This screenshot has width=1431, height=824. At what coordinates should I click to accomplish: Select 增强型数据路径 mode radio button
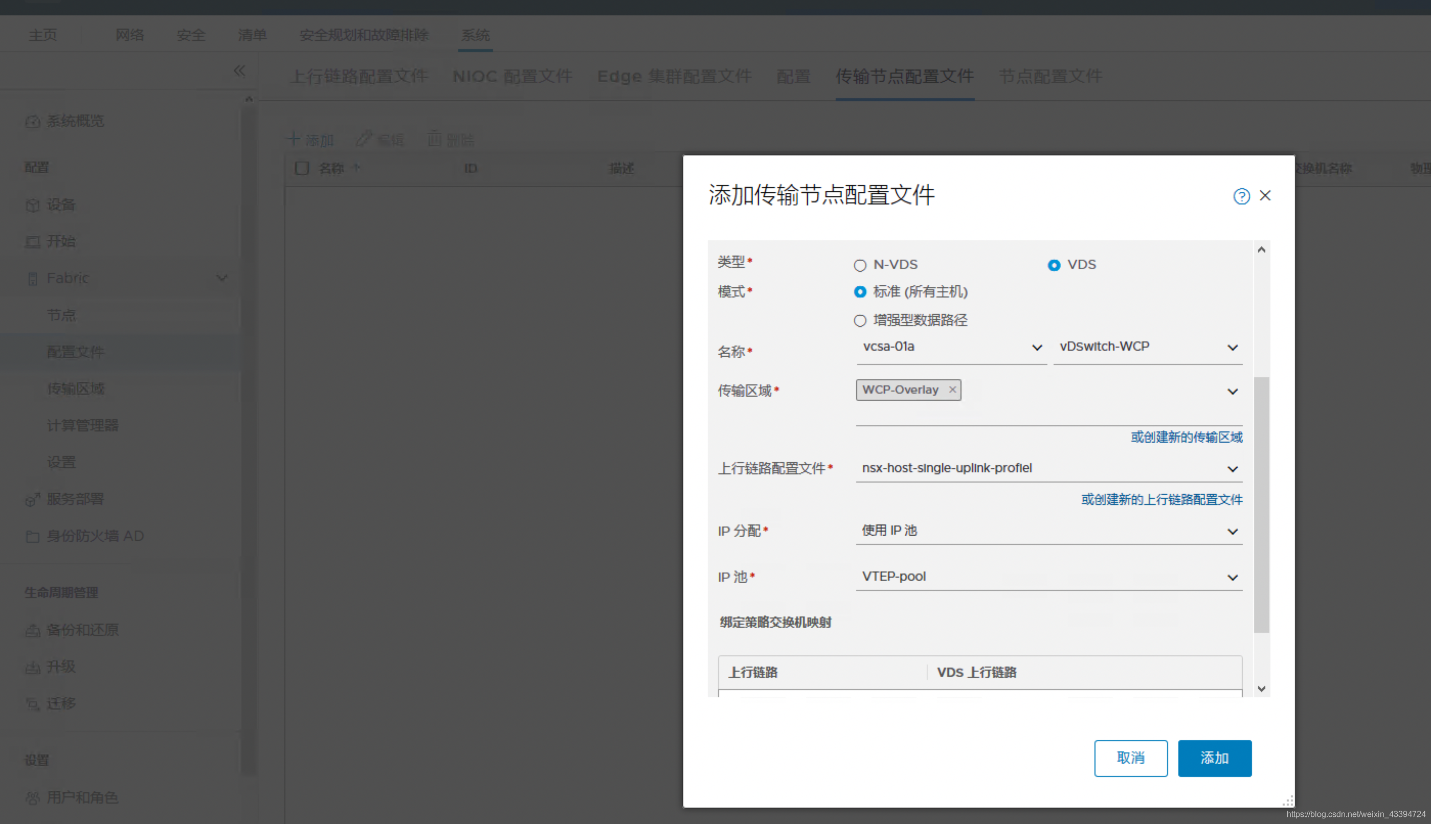(860, 321)
